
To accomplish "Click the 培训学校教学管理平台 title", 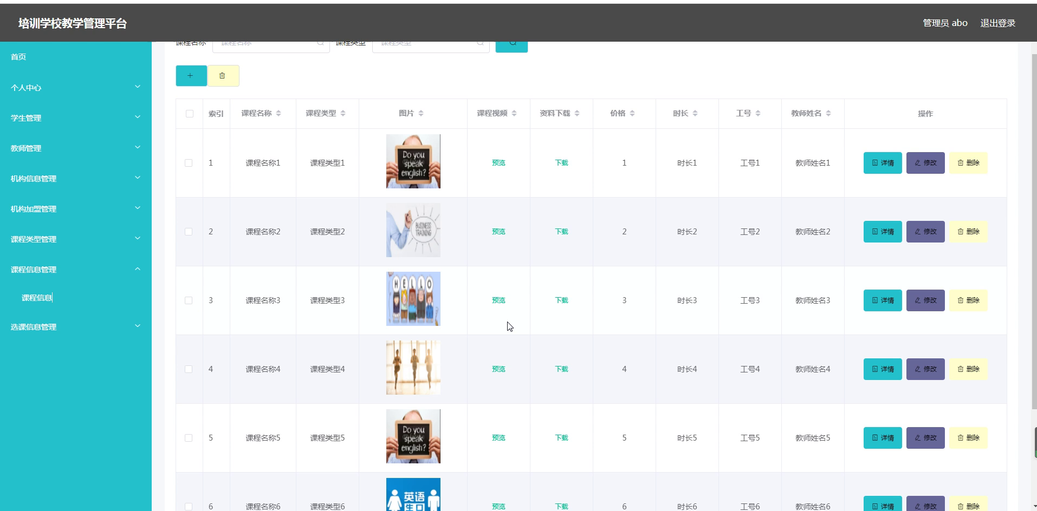I will [x=72, y=23].
